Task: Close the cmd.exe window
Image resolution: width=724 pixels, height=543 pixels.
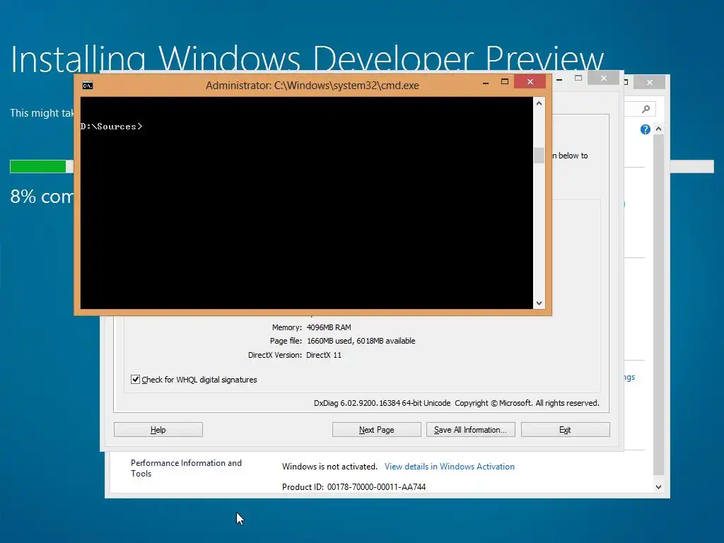Action: (x=530, y=82)
